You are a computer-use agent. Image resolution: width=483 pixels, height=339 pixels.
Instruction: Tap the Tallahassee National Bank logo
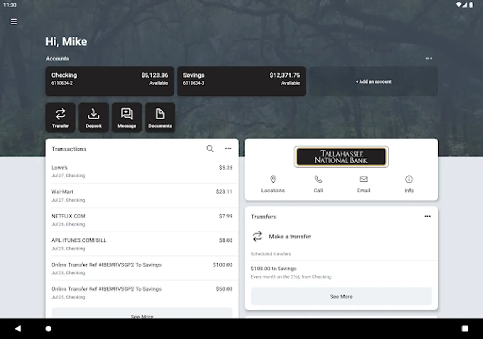(341, 157)
